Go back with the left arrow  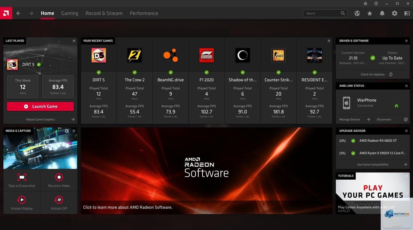point(18,13)
